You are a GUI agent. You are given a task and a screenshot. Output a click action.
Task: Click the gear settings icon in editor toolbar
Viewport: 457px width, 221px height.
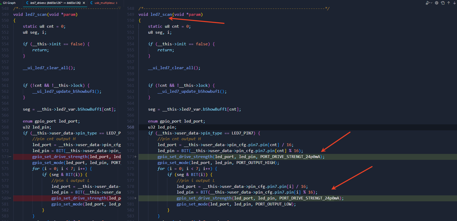coord(437,3)
